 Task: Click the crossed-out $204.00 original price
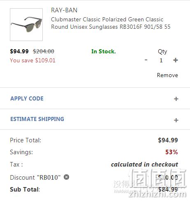coord(44,51)
